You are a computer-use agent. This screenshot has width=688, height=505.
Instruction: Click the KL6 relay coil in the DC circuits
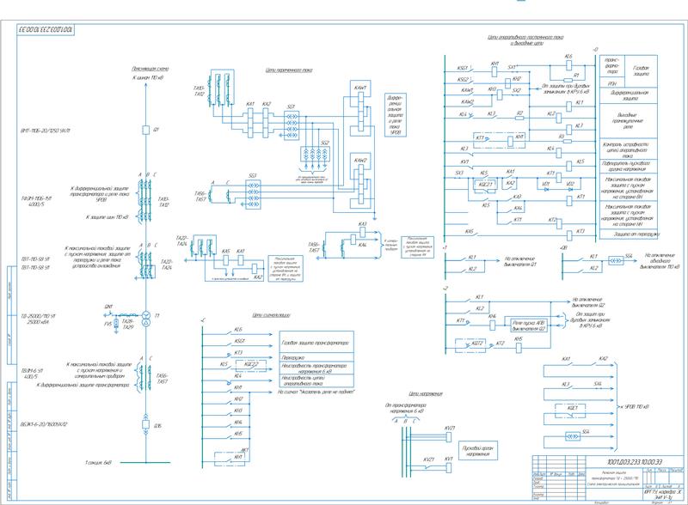(x=568, y=65)
